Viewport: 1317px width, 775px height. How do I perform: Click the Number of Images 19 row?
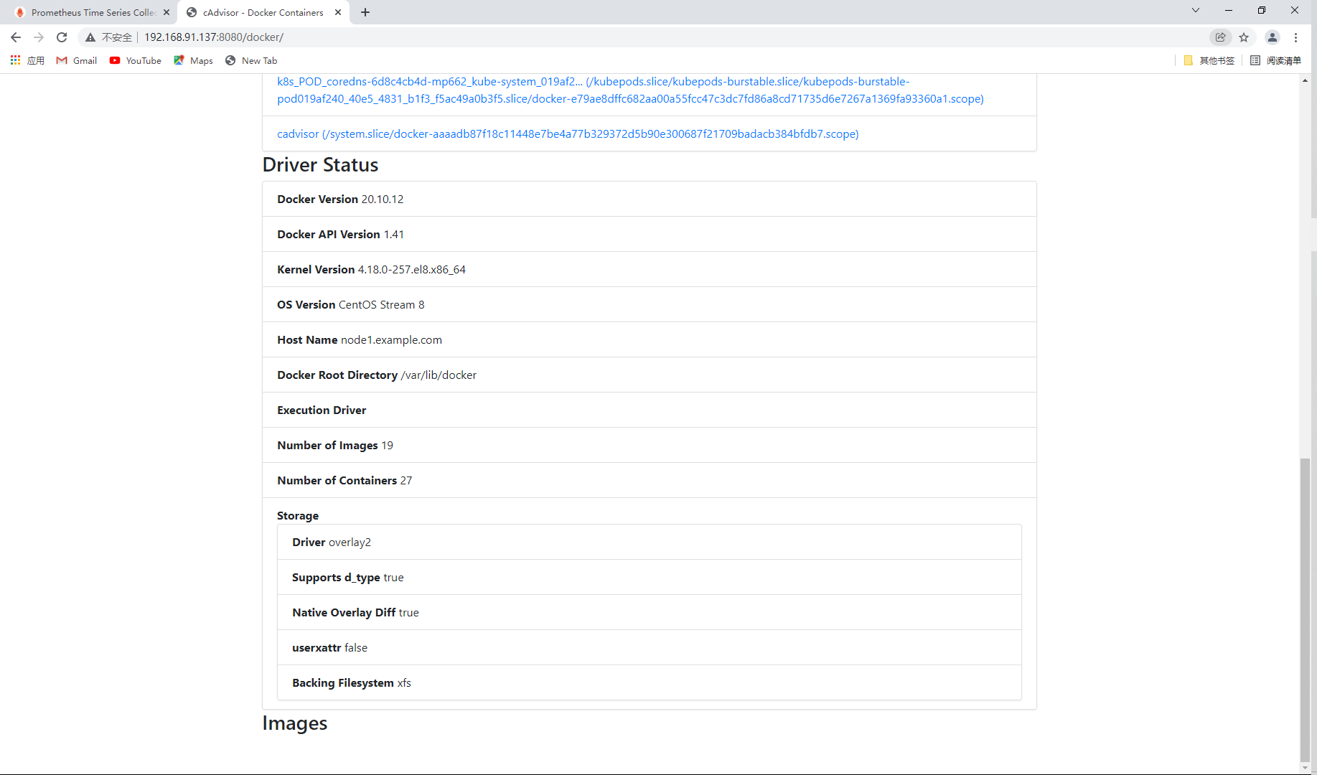pyautogui.click(x=649, y=445)
